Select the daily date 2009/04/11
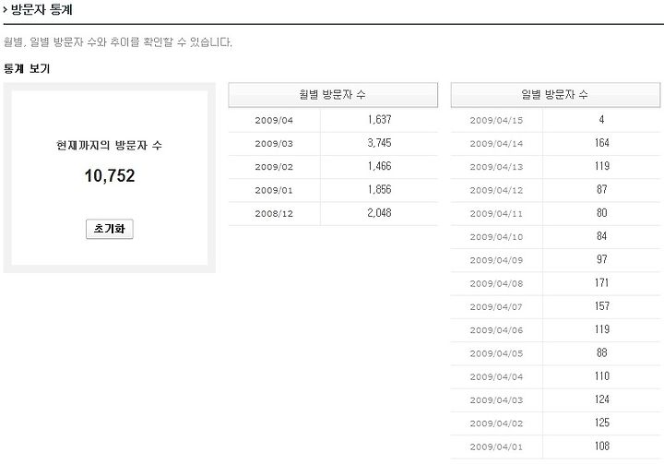Viewport: 664px width, 464px height. (496, 214)
